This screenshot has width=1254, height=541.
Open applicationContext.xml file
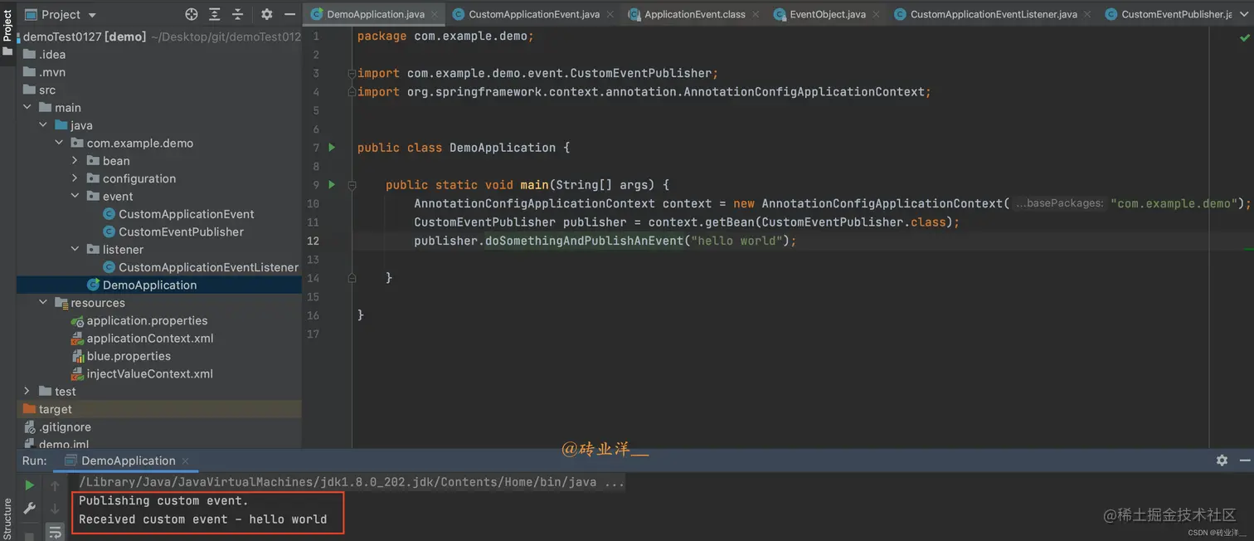point(158,338)
